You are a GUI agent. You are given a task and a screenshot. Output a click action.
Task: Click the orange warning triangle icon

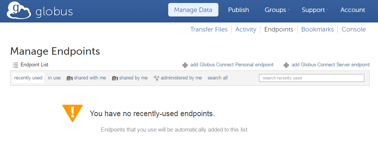72,112
